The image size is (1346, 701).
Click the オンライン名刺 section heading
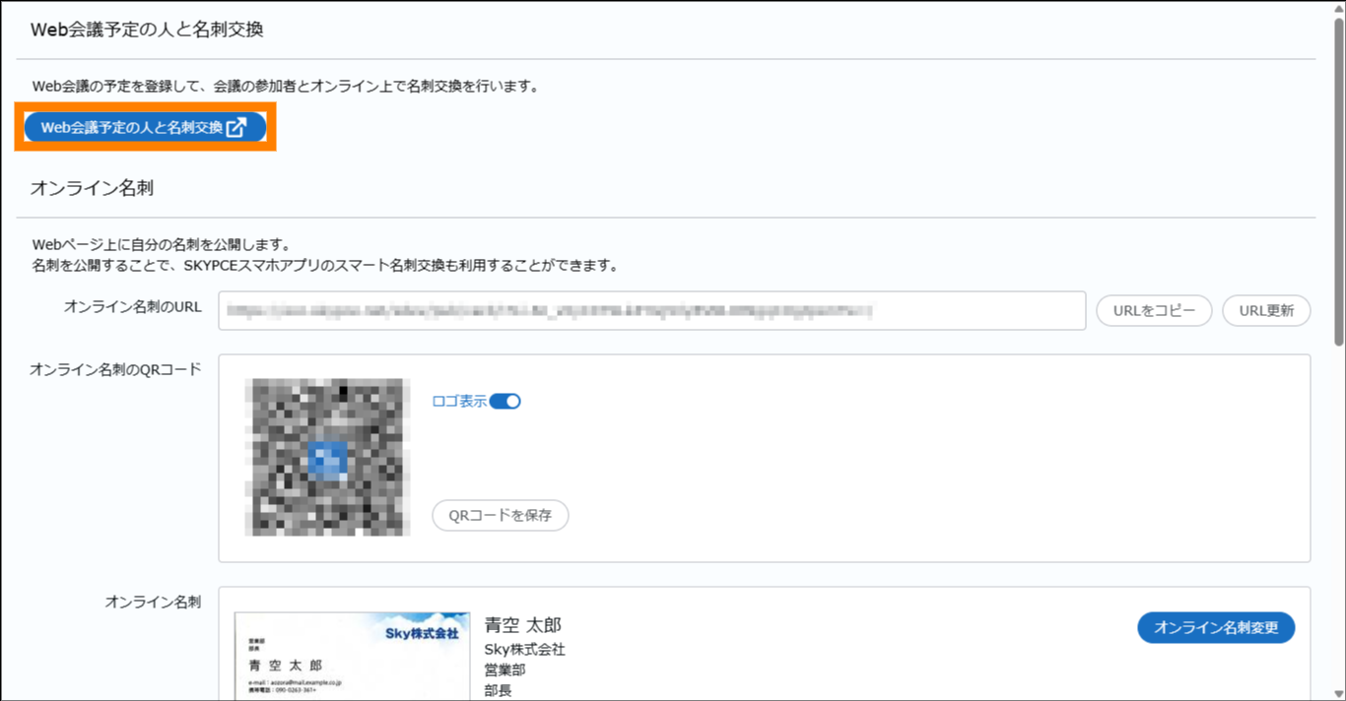click(x=92, y=188)
